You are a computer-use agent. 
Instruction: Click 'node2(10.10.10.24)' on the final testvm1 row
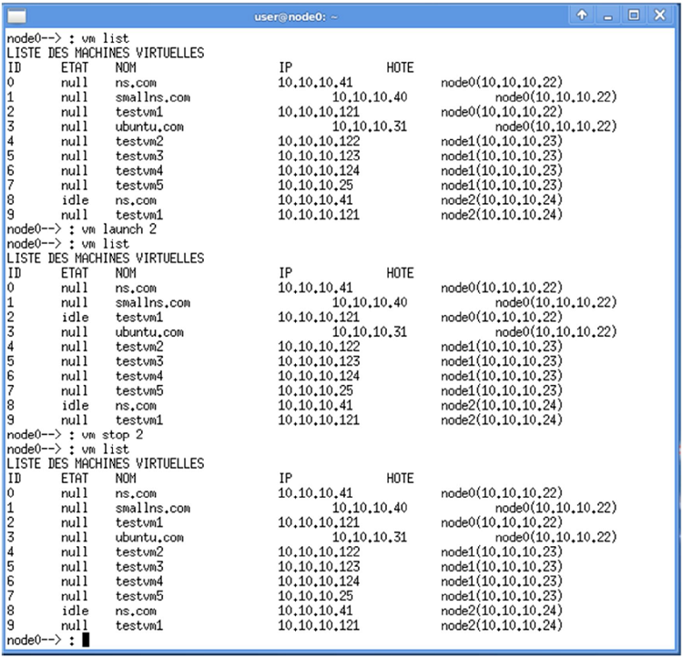[500, 626]
